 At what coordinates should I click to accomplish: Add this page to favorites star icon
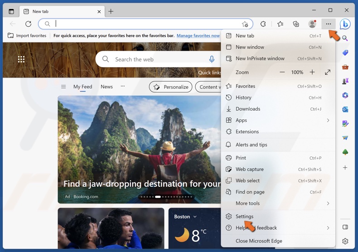245,24
